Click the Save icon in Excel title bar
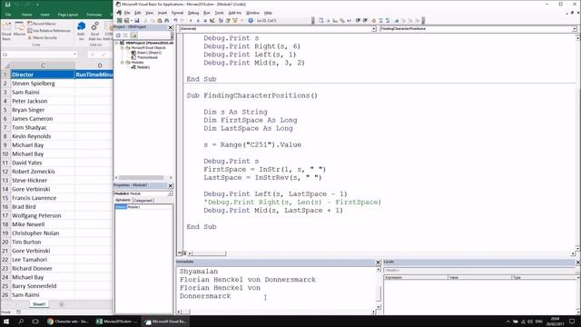This screenshot has width=581, height=327. [7, 5]
